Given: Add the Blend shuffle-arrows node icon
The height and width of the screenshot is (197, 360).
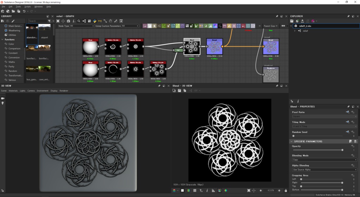Looking at the screenshot, I should click(x=159, y=26).
